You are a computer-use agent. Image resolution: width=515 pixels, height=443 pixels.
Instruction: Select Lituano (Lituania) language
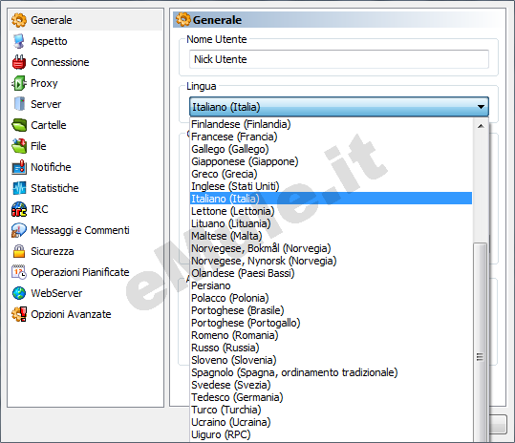[x=331, y=223]
